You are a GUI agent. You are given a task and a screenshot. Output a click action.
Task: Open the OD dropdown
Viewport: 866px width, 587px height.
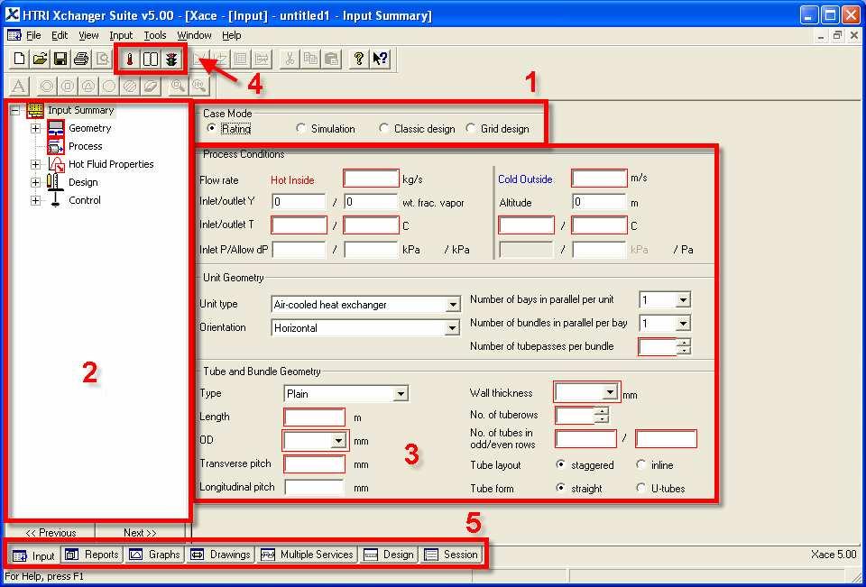pyautogui.click(x=337, y=441)
